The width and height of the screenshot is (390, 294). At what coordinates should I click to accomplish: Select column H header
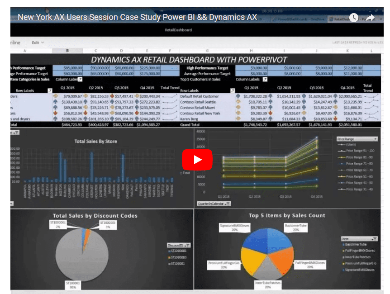coord(251,51)
